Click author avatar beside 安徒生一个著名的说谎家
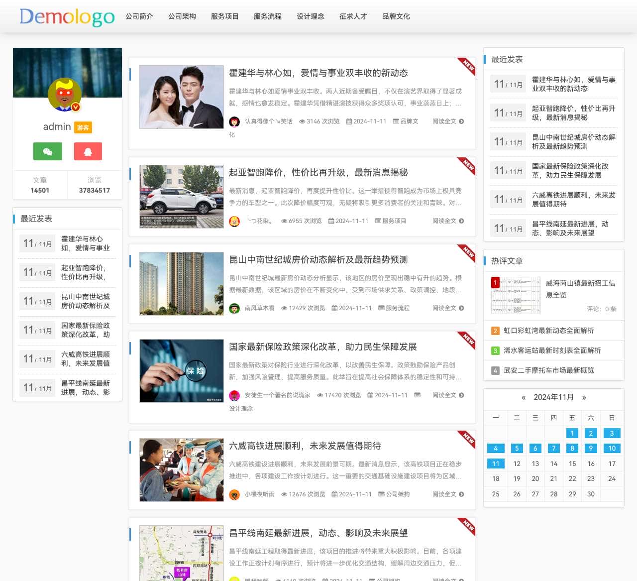 [x=234, y=395]
